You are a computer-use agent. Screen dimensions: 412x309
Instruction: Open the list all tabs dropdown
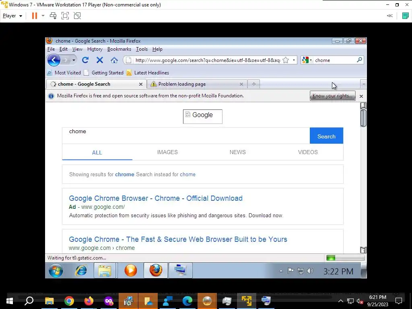coord(364,84)
